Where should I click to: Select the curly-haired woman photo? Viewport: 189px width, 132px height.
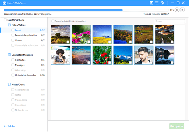pos(60,55)
